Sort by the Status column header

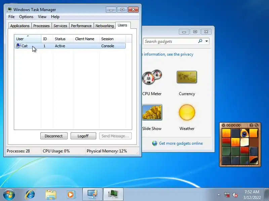[x=63, y=39]
